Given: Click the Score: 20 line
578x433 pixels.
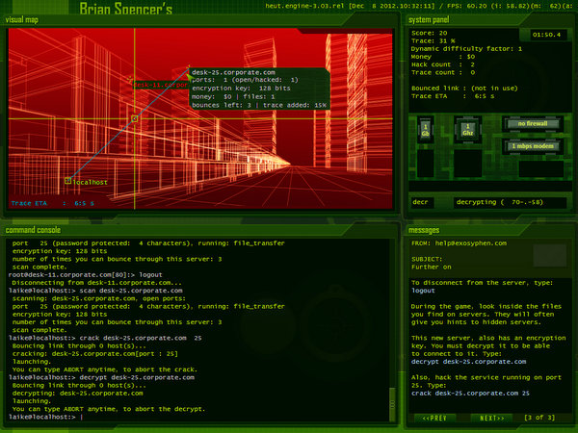Looking at the screenshot, I should (x=429, y=33).
